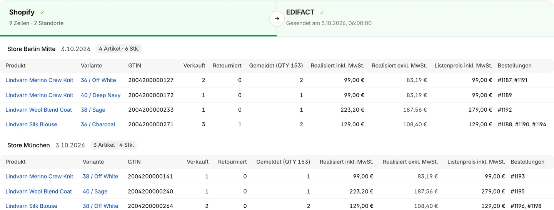This screenshot has height=210, width=554.
Task: Click the green checkmark next to EDIFACT
Action: [322, 13]
